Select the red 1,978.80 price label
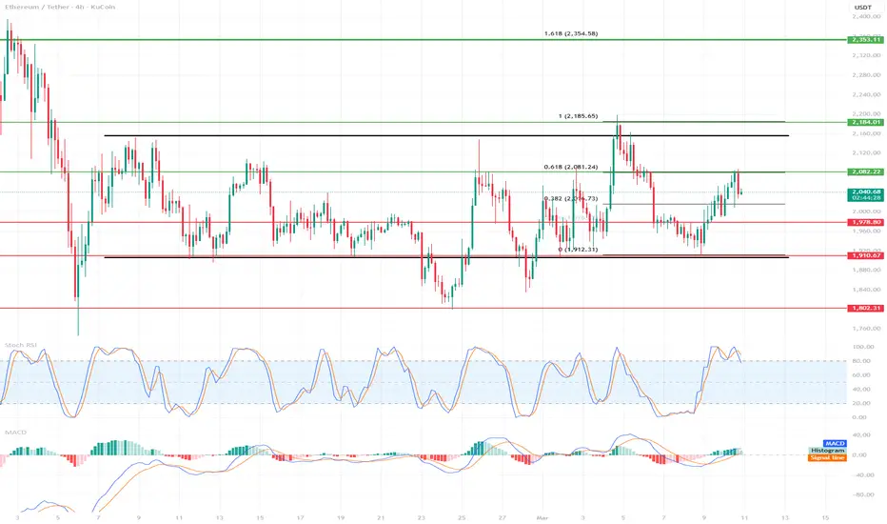 pos(865,222)
